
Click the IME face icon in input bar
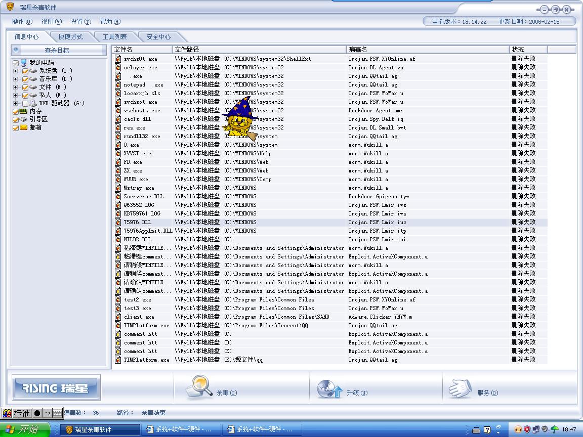click(x=7, y=413)
